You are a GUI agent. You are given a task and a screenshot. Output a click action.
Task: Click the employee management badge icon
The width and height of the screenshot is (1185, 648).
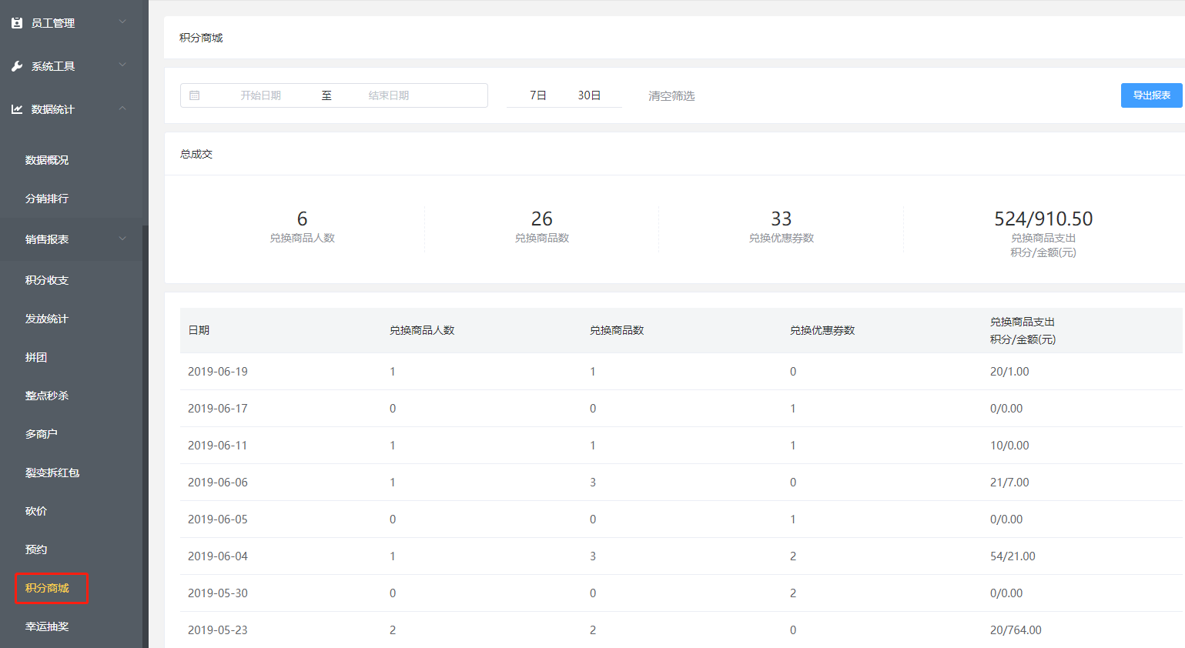[x=17, y=23]
